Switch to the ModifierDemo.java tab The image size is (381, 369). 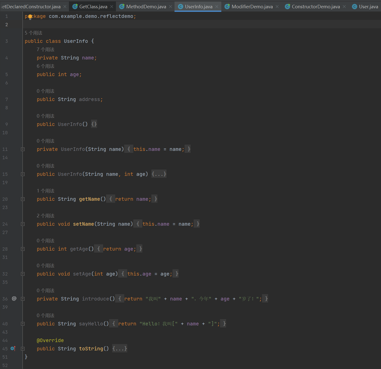click(x=252, y=7)
